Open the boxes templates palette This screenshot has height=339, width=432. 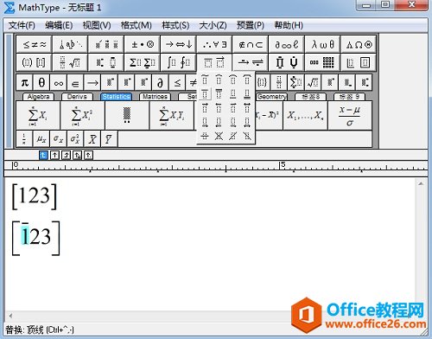359,62
